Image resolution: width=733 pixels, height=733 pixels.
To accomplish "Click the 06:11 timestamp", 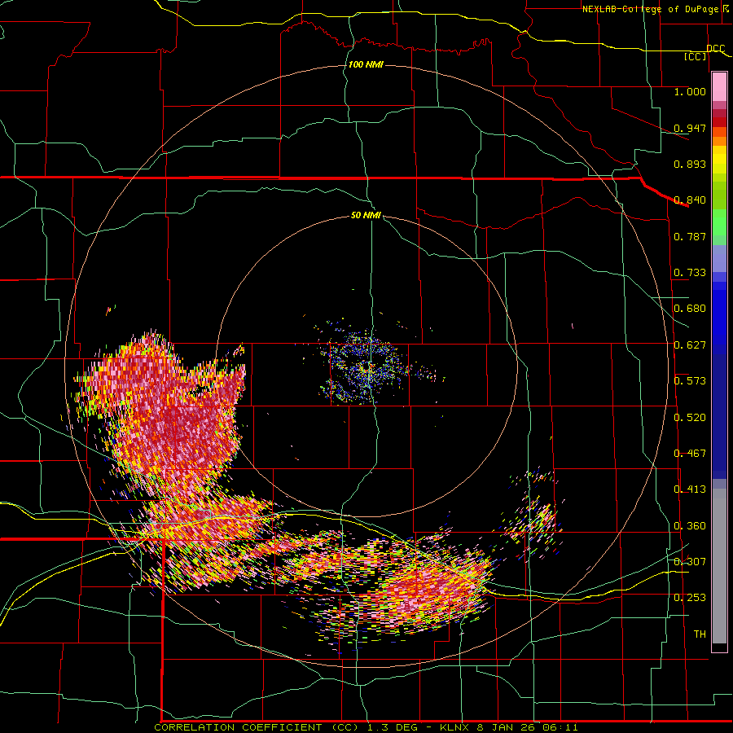I will tap(560, 727).
